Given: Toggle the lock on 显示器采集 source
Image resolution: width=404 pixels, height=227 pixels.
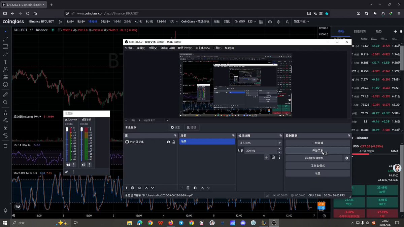Looking at the screenshot, I should [174, 142].
